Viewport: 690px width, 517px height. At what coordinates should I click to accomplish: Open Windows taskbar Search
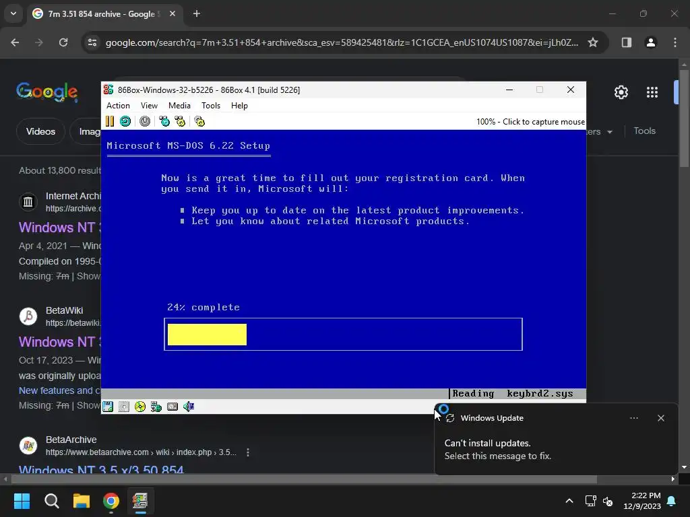51,501
